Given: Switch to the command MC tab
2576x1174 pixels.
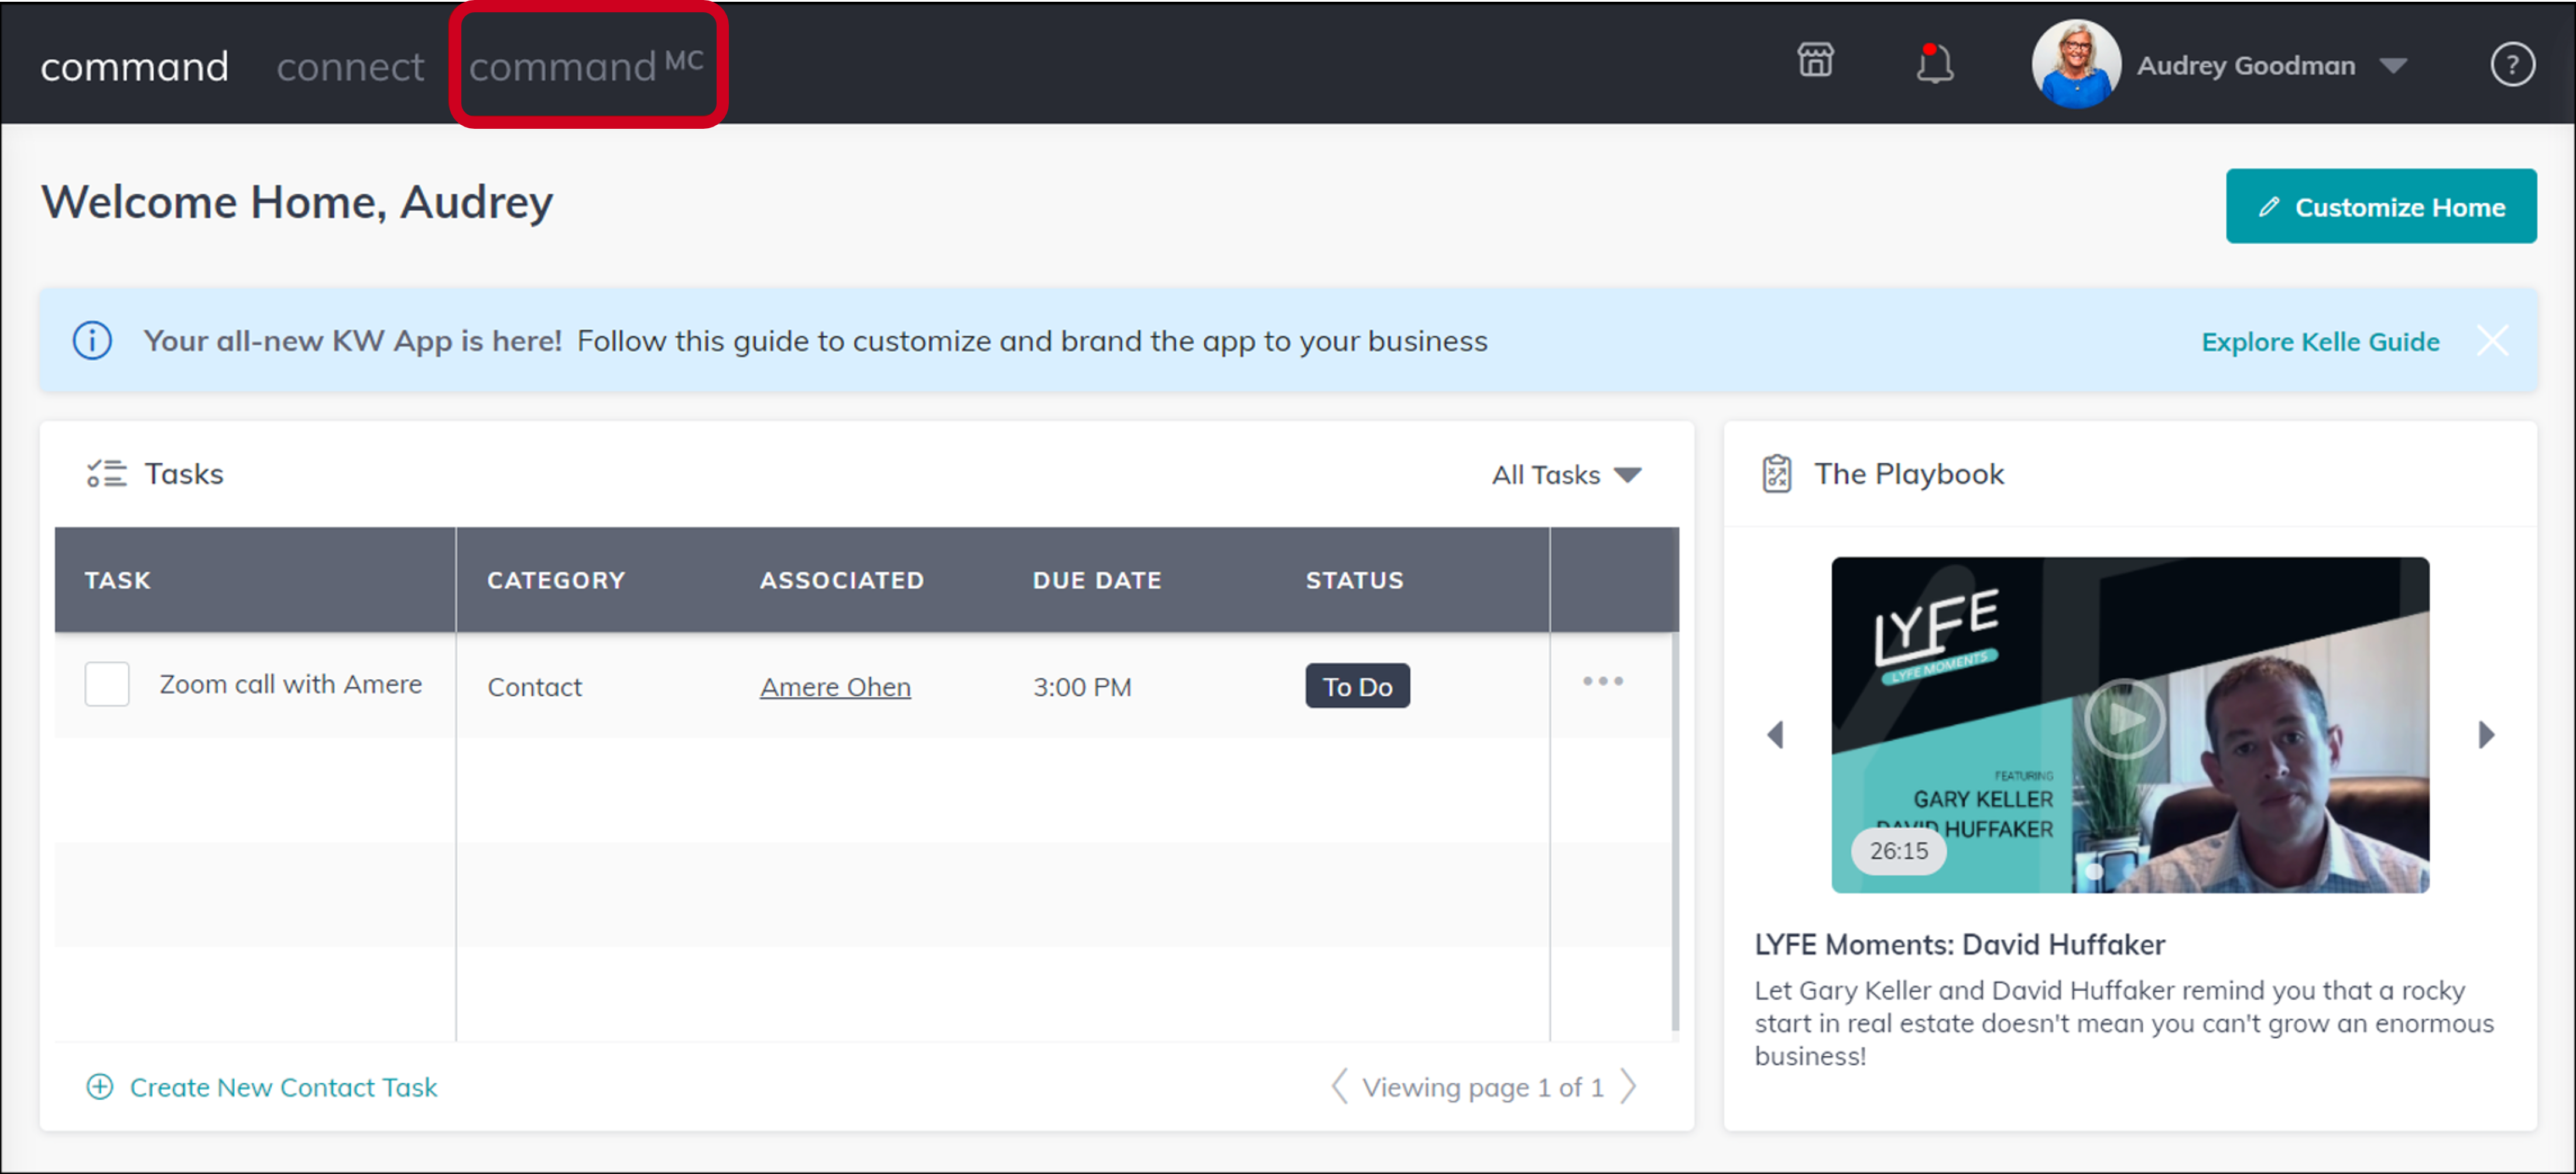Looking at the screenshot, I should coord(587,65).
